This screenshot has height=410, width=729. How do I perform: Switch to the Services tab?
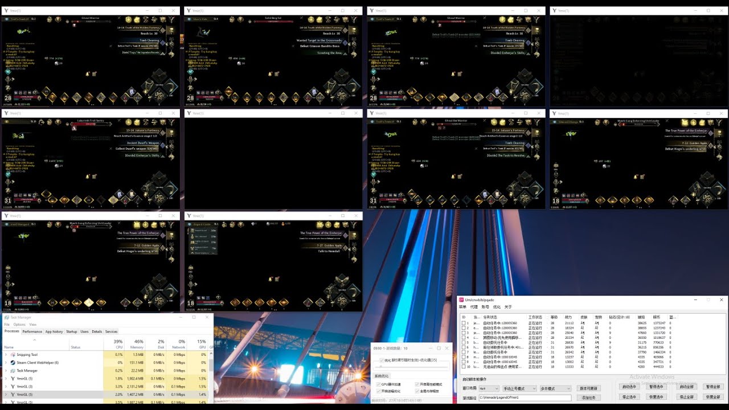pyautogui.click(x=111, y=331)
